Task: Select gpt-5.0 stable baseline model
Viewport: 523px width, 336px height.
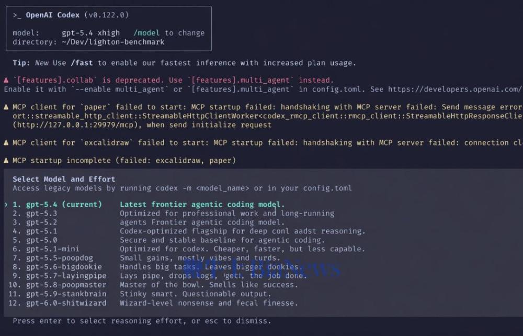Action: (x=41, y=240)
